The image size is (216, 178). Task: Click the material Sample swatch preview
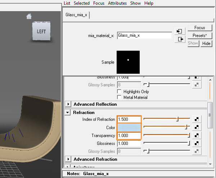click(x=128, y=62)
